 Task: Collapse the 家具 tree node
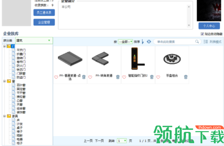point(4,116)
